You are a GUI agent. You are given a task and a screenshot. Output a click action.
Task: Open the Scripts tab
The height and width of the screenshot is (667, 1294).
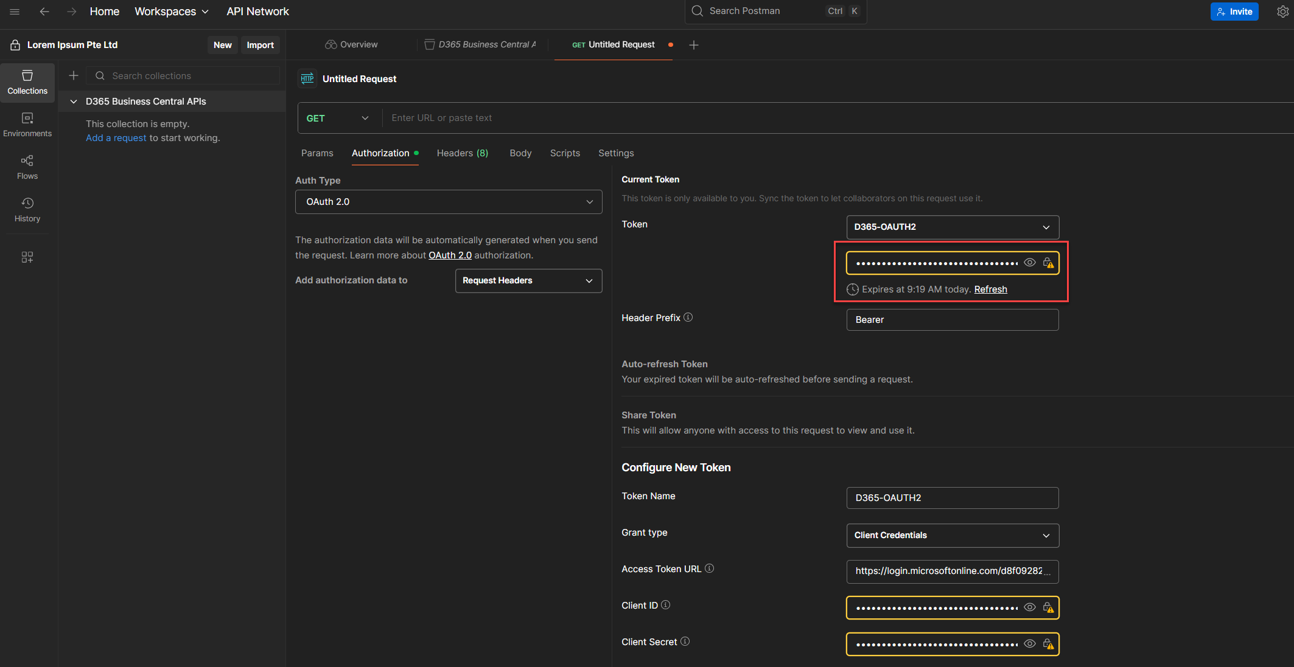[x=565, y=153]
